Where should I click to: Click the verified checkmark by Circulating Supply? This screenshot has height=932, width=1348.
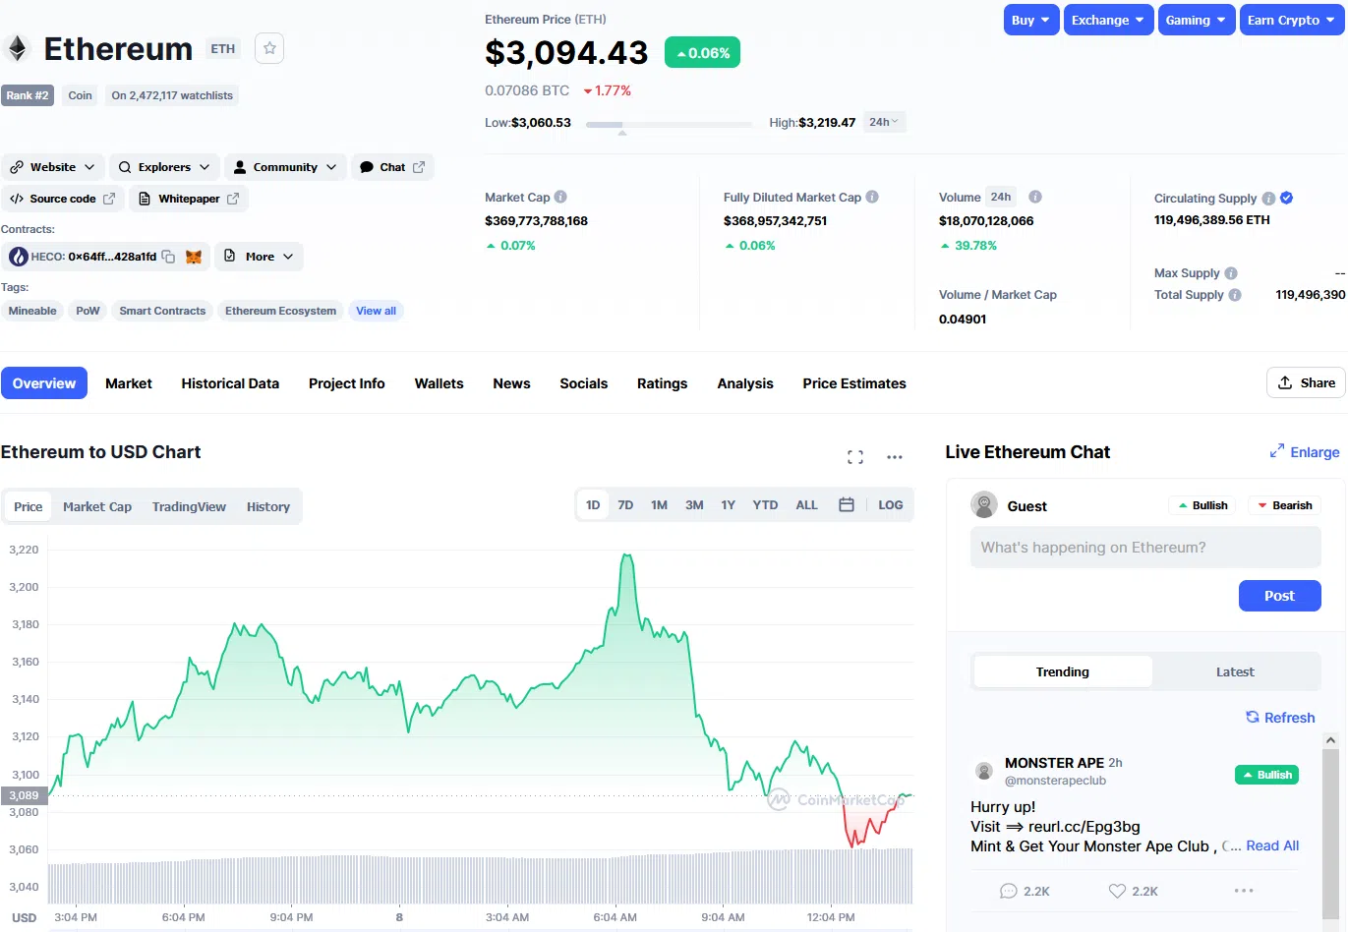click(1287, 198)
